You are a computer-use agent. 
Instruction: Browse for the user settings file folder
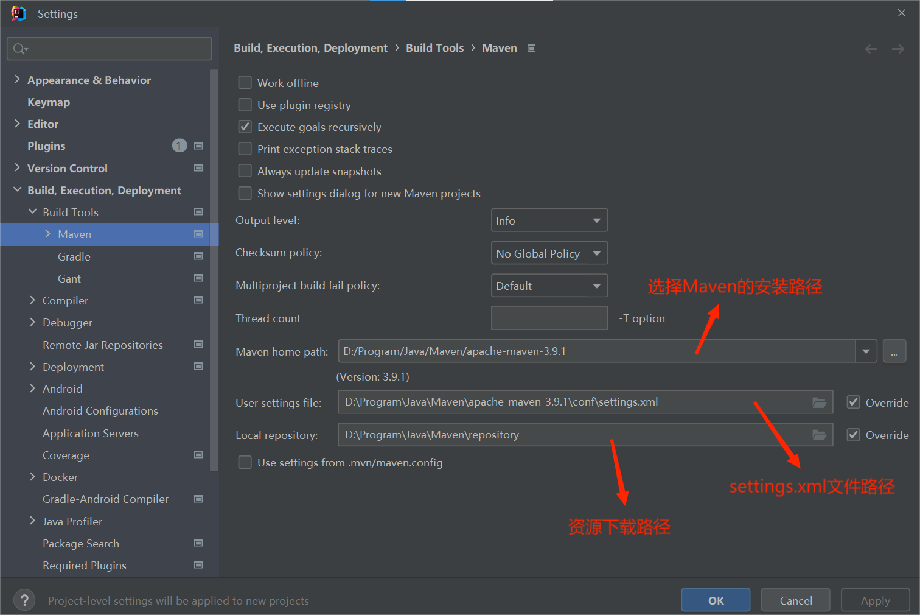(820, 402)
